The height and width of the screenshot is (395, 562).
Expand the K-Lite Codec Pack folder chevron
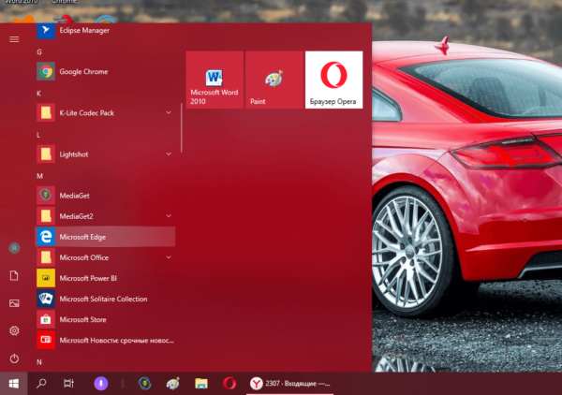tap(169, 113)
